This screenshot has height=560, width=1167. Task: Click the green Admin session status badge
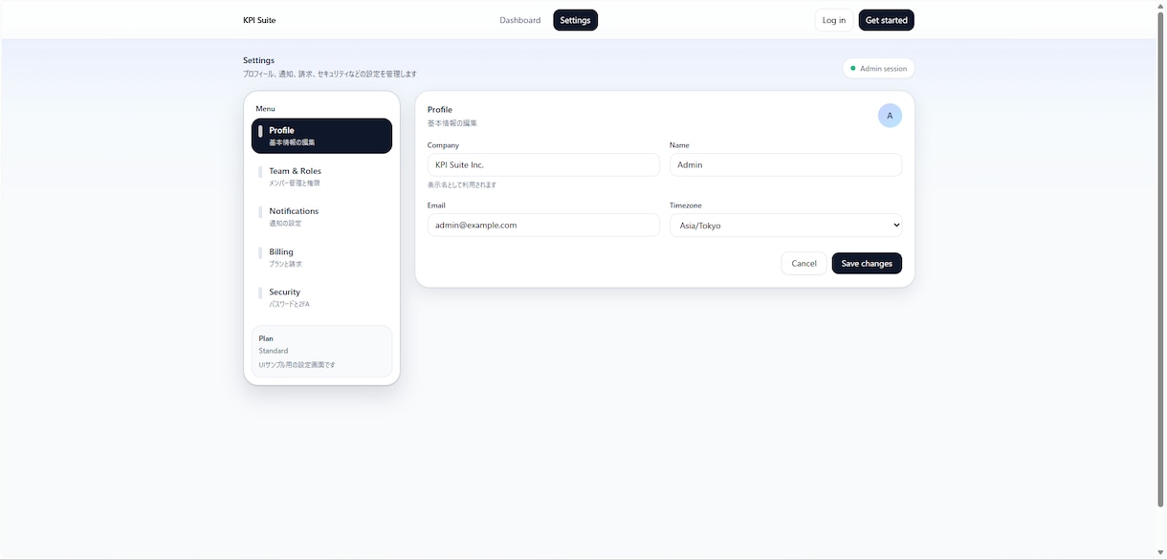[x=878, y=68]
